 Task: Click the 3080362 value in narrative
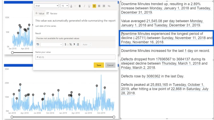[x=153, y=76]
